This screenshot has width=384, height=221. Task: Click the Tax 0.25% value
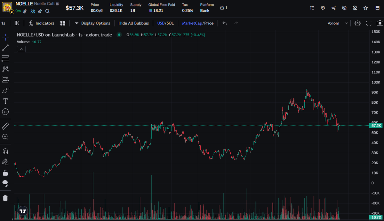[188, 11]
